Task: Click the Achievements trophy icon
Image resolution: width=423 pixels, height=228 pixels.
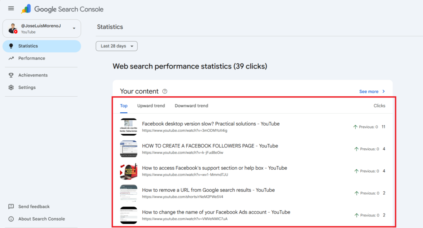Action: 11,75
